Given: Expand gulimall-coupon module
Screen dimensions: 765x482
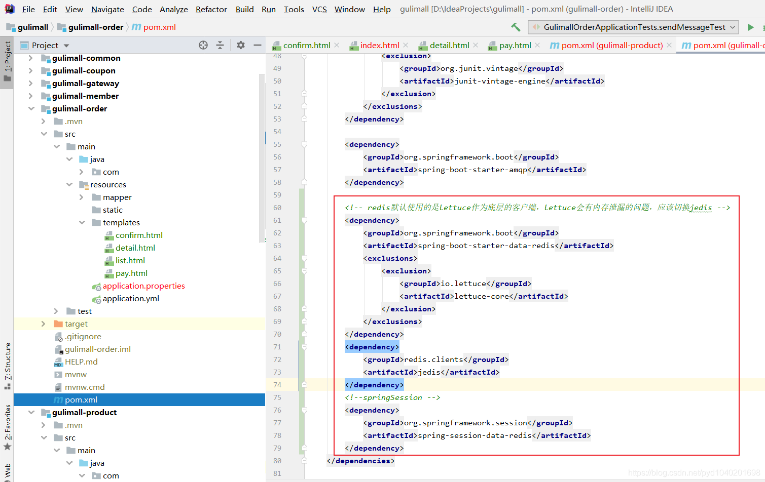Looking at the screenshot, I should point(31,70).
